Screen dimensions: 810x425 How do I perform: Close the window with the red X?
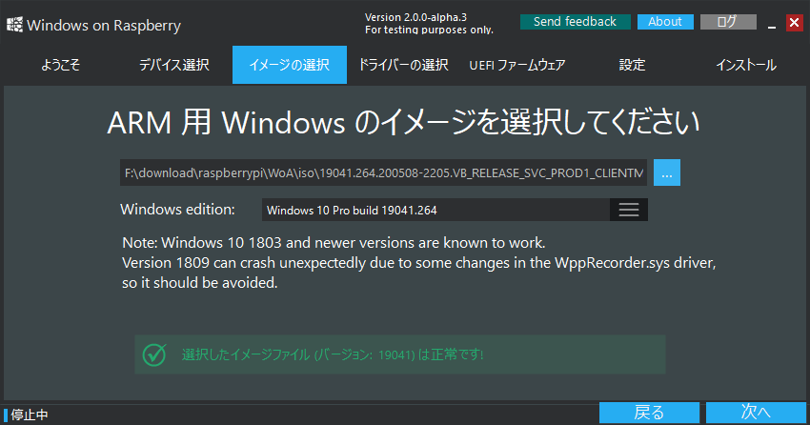pos(794,22)
